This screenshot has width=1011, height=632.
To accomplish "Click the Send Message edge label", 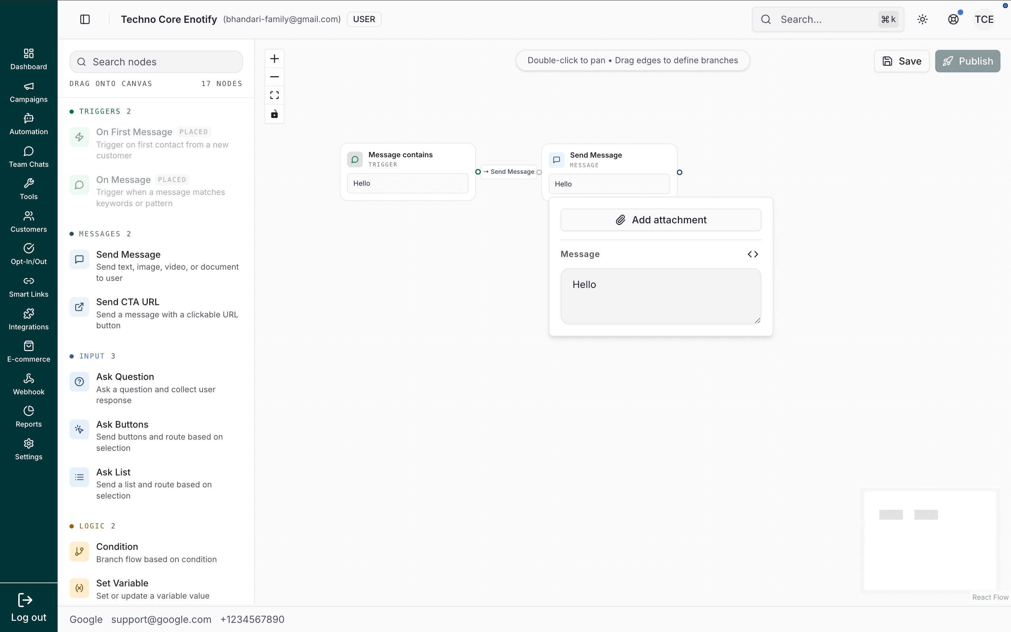I will pyautogui.click(x=509, y=172).
